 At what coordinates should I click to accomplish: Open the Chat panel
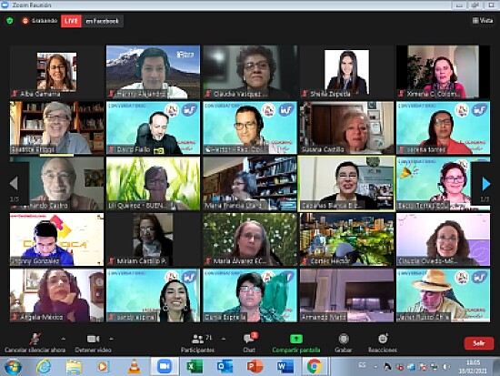249,343
